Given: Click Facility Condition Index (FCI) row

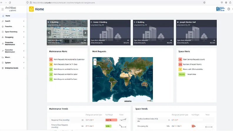Looking at the screenshot, I should 175,120.
